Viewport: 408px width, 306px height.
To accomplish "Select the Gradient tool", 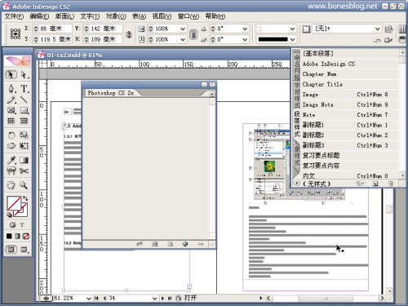I will coord(24,160).
